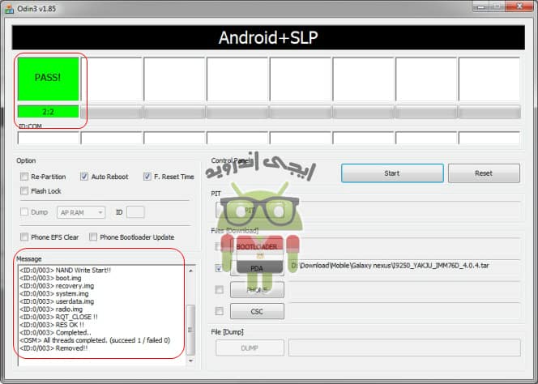Screen dimensions: 538x384
Task: Select the 'recovery.img' log line
Action: [x=57, y=286]
